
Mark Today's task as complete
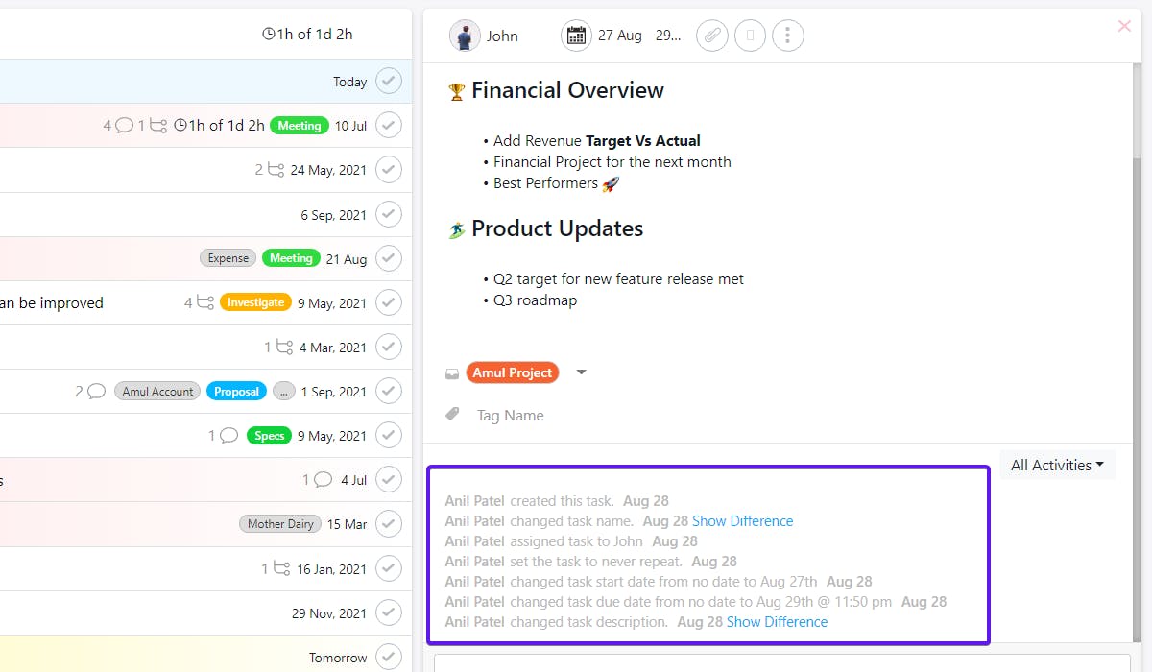[x=389, y=81]
